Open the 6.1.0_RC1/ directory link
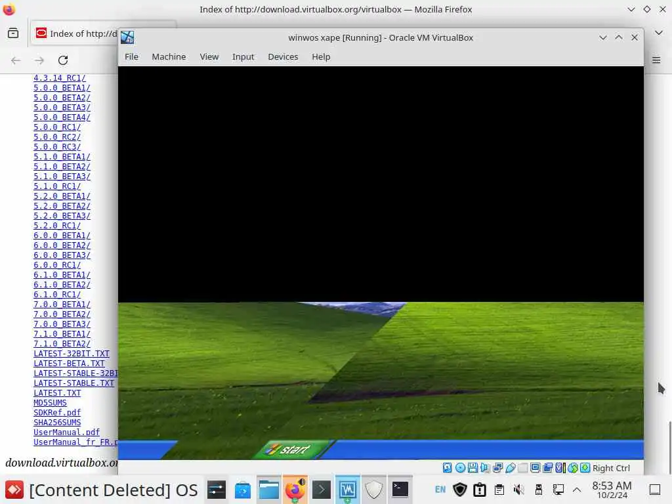 57,295
